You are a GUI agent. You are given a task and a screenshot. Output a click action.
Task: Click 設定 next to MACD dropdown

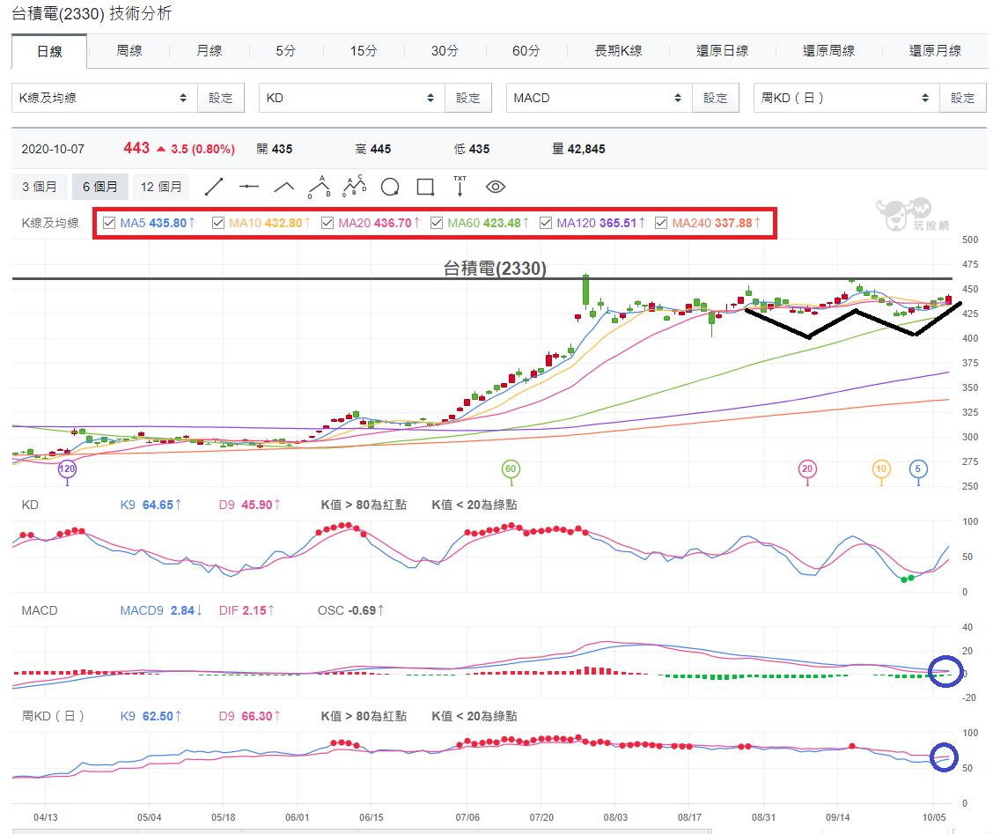pos(716,99)
